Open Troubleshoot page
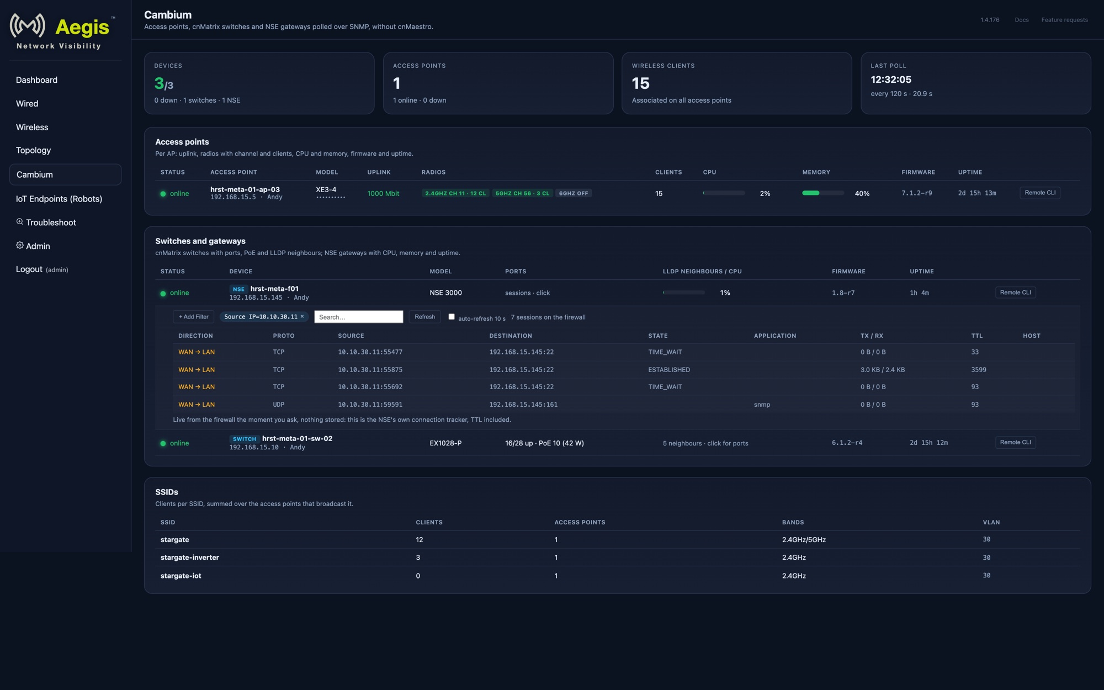 point(51,222)
